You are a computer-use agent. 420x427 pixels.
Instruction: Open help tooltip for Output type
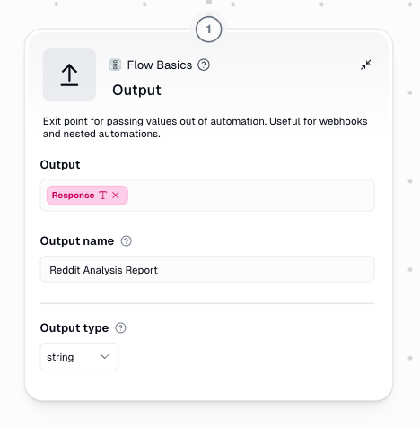click(x=121, y=328)
